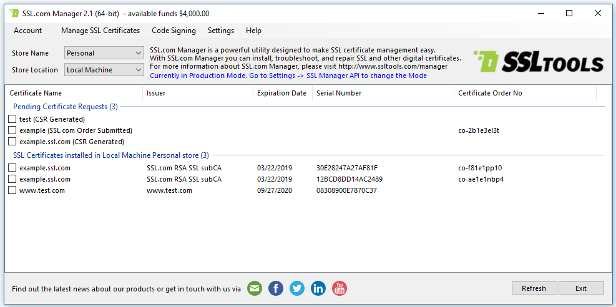Select SSL.com RSA SSL subCA issuer for co-ae1e1nbp4
The height and width of the screenshot is (307, 616).
click(184, 180)
